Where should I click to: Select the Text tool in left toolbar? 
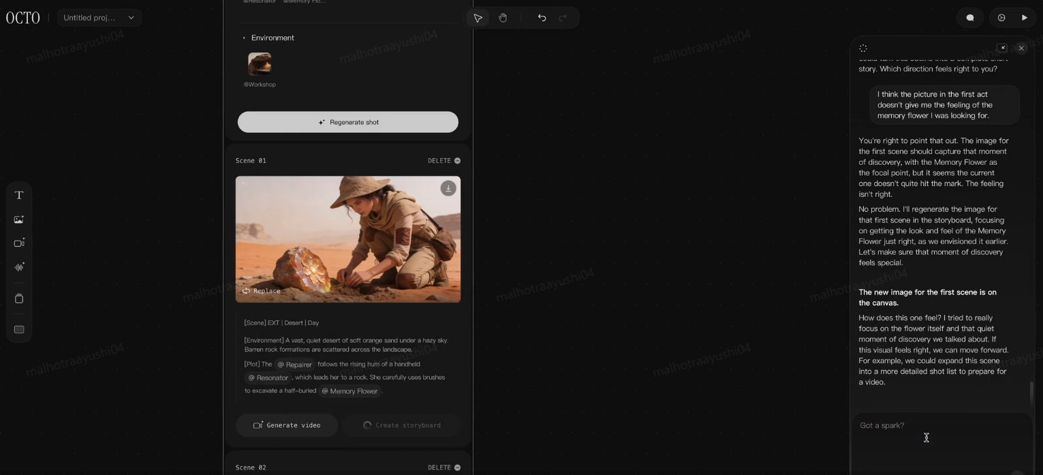pos(19,195)
